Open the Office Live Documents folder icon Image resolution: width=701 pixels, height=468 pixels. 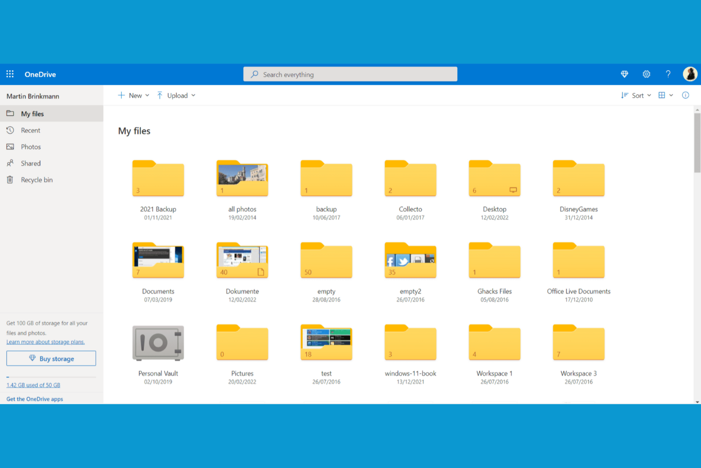pyautogui.click(x=578, y=260)
